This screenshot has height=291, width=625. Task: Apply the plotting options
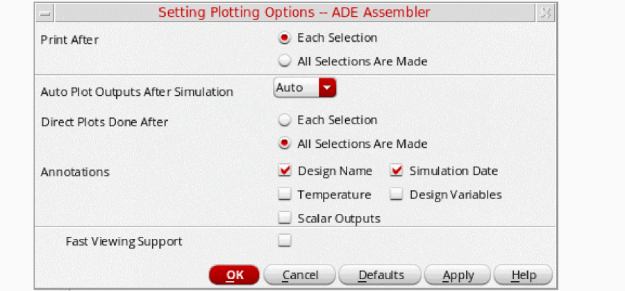458,275
